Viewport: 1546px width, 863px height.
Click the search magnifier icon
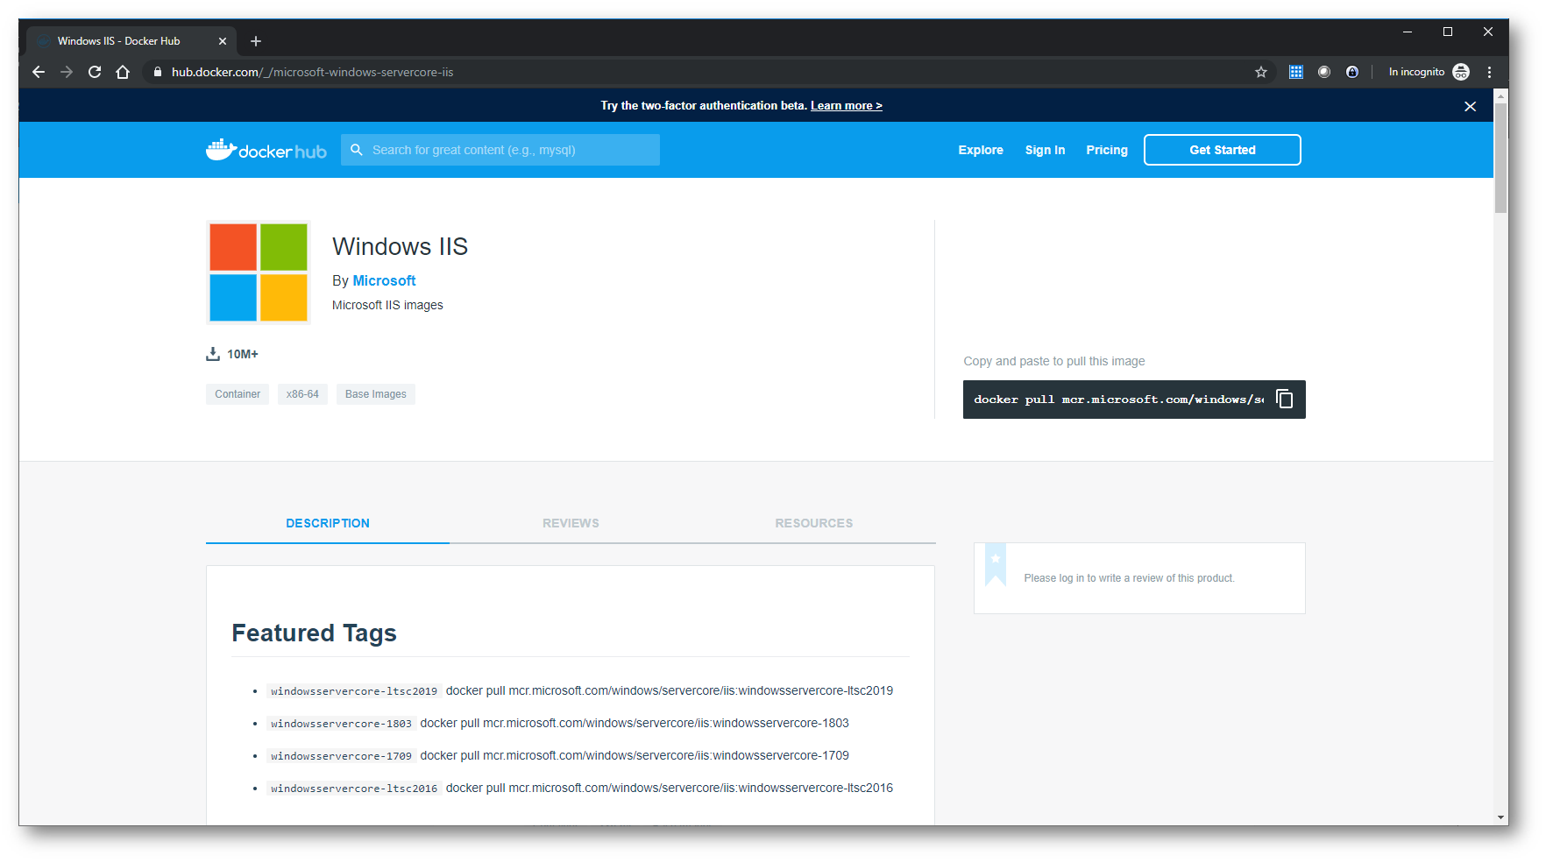[x=357, y=150]
